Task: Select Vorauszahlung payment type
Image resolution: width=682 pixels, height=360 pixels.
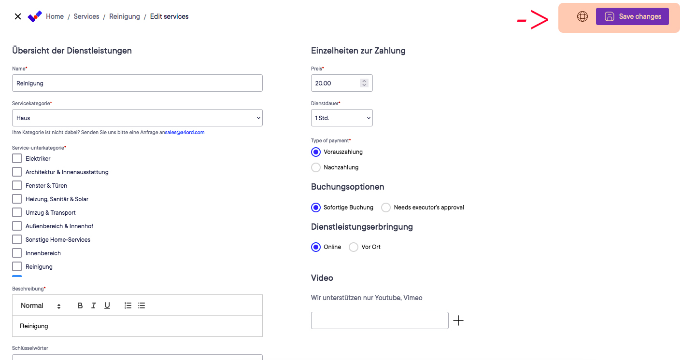Action: [316, 152]
